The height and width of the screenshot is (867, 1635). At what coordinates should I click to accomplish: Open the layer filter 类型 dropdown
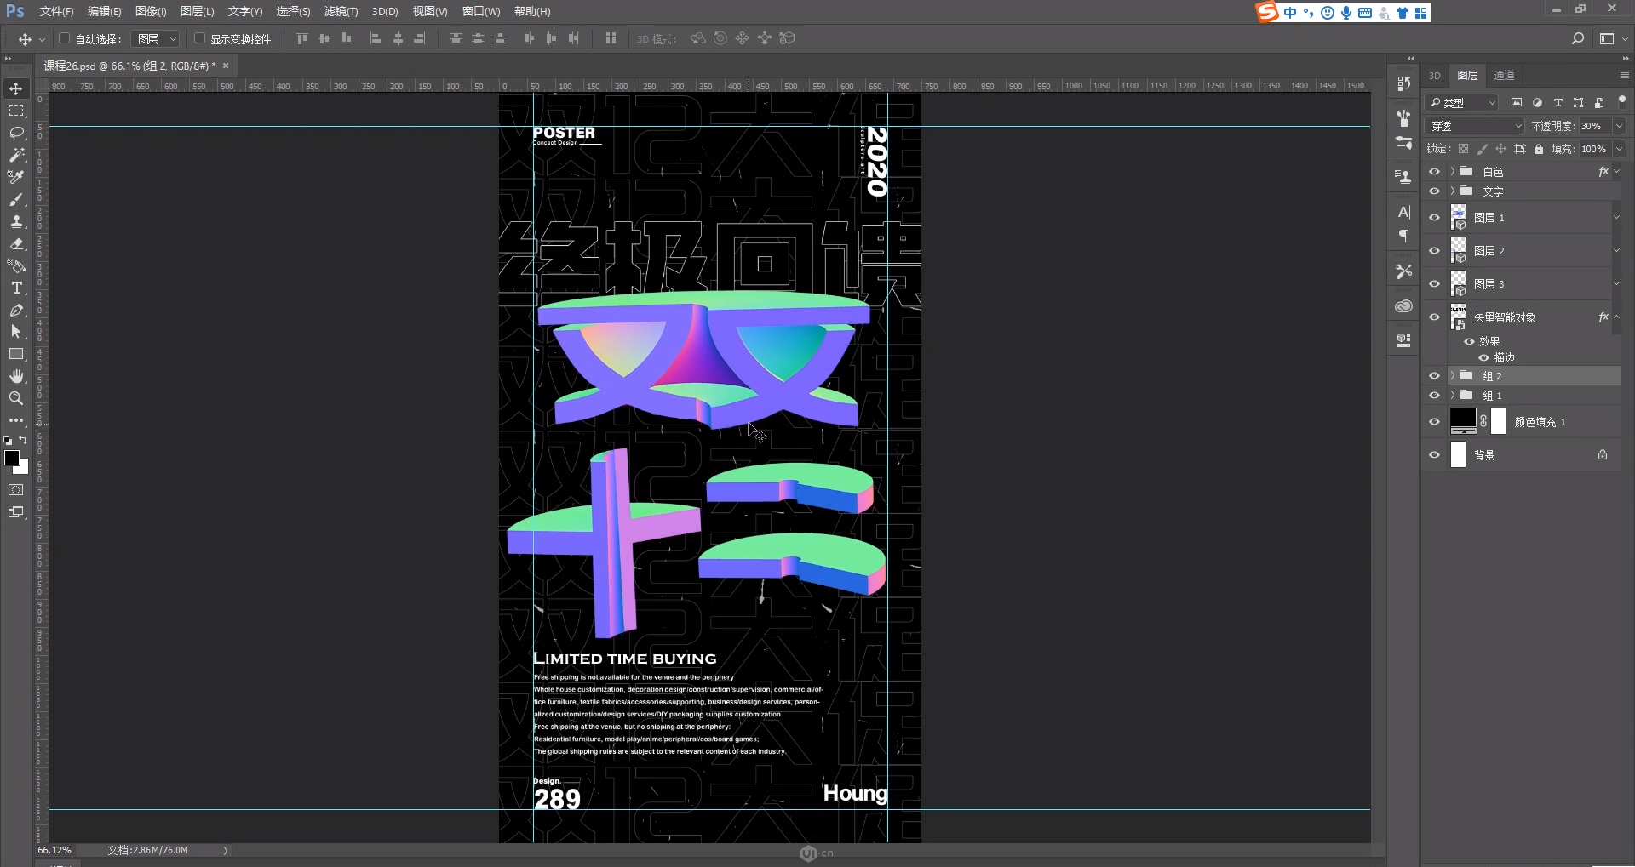point(1462,102)
